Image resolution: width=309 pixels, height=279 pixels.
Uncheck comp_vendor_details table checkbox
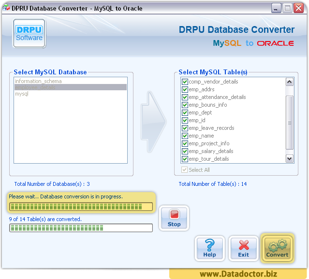coord(185,82)
